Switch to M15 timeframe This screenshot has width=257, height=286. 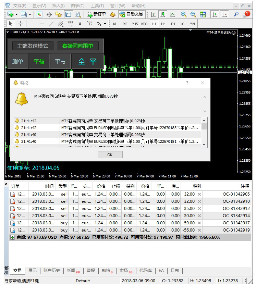pos(135,24)
